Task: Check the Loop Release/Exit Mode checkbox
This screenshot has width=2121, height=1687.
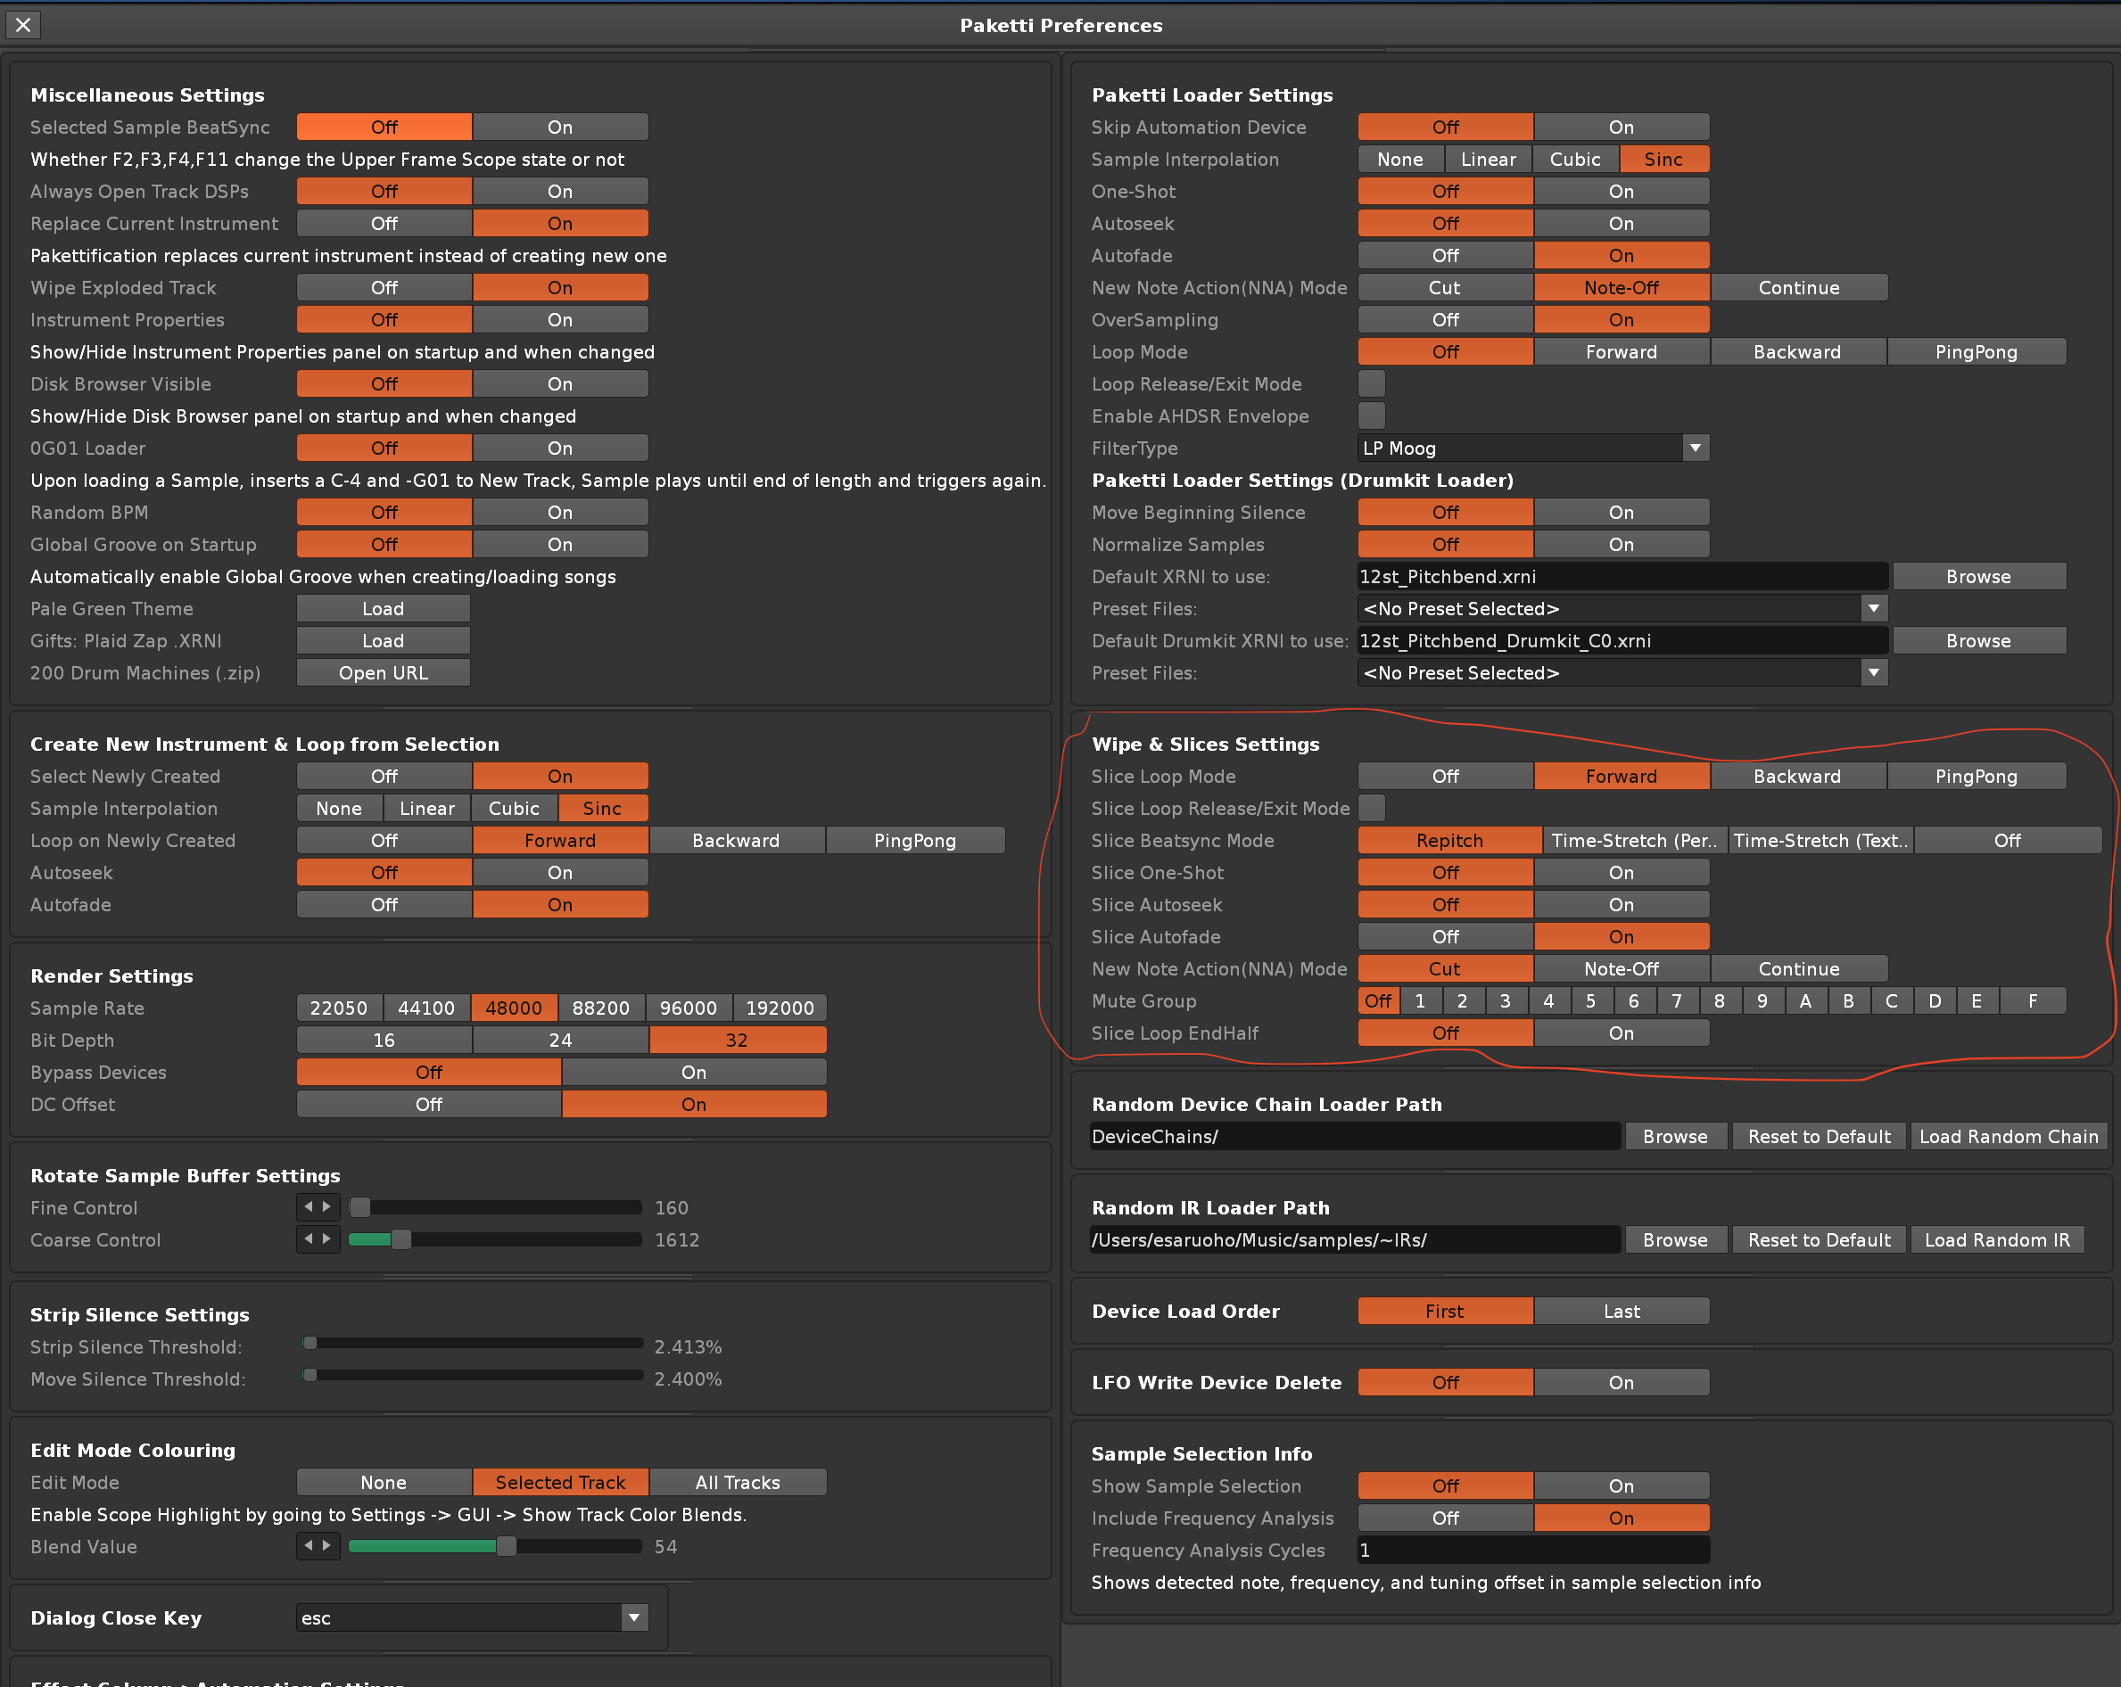Action: tap(1372, 383)
